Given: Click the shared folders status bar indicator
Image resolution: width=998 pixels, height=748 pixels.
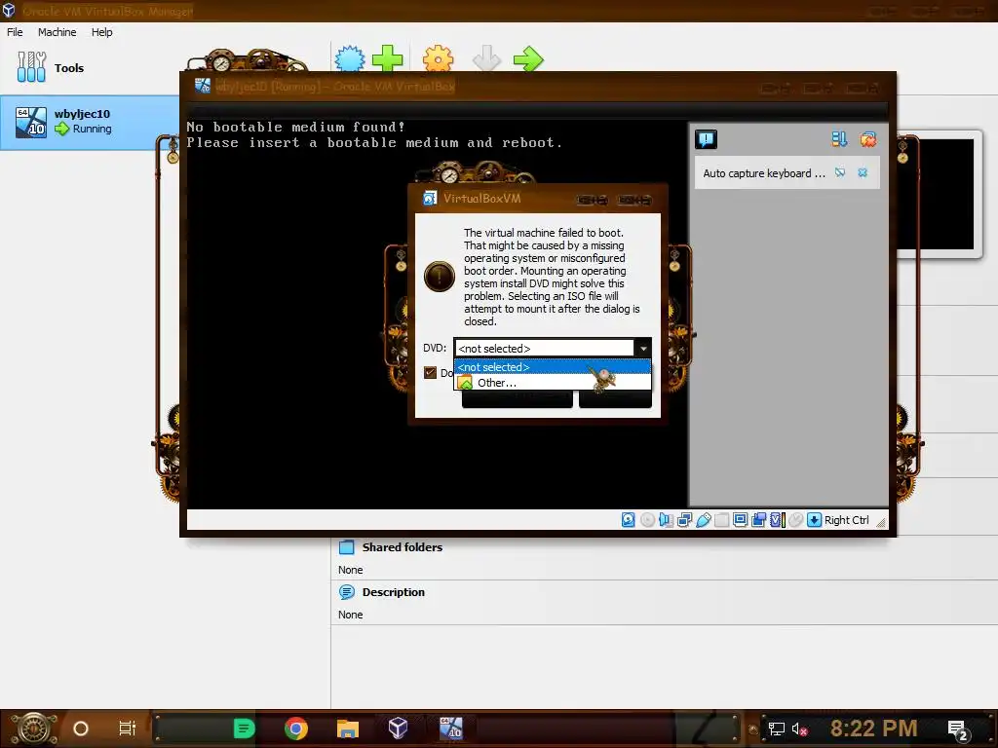Looking at the screenshot, I should click(x=722, y=520).
